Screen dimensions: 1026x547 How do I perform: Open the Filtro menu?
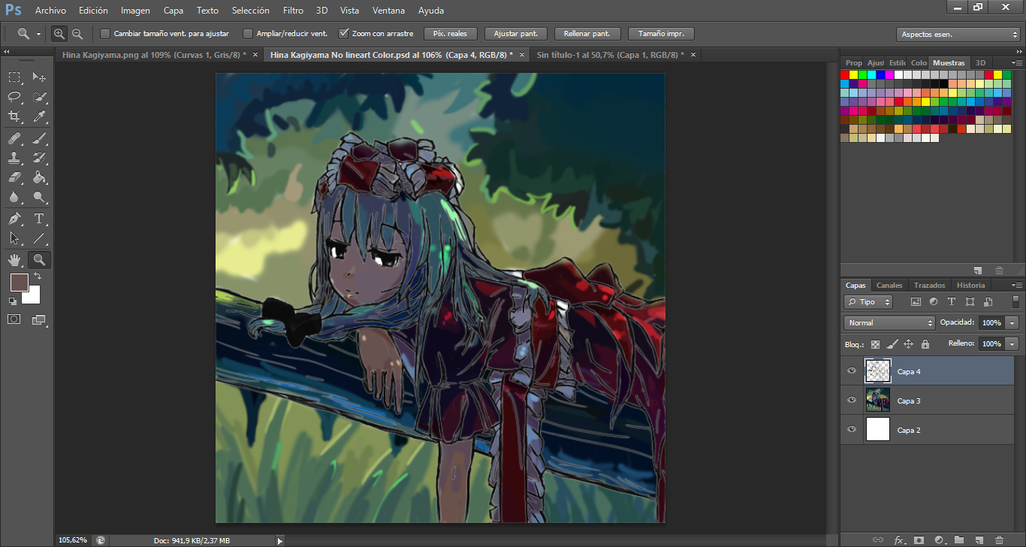[294, 11]
